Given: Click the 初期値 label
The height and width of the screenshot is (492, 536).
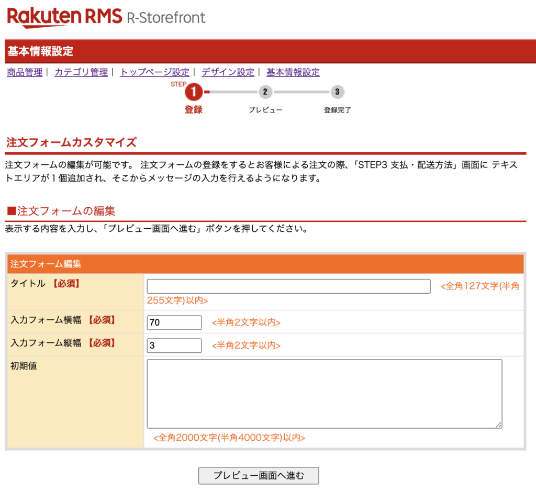Looking at the screenshot, I should [24, 366].
